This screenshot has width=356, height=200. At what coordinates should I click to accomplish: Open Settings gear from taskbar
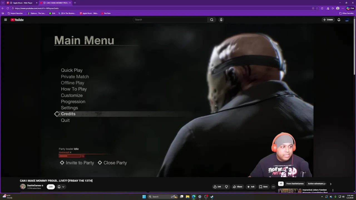coord(200,197)
